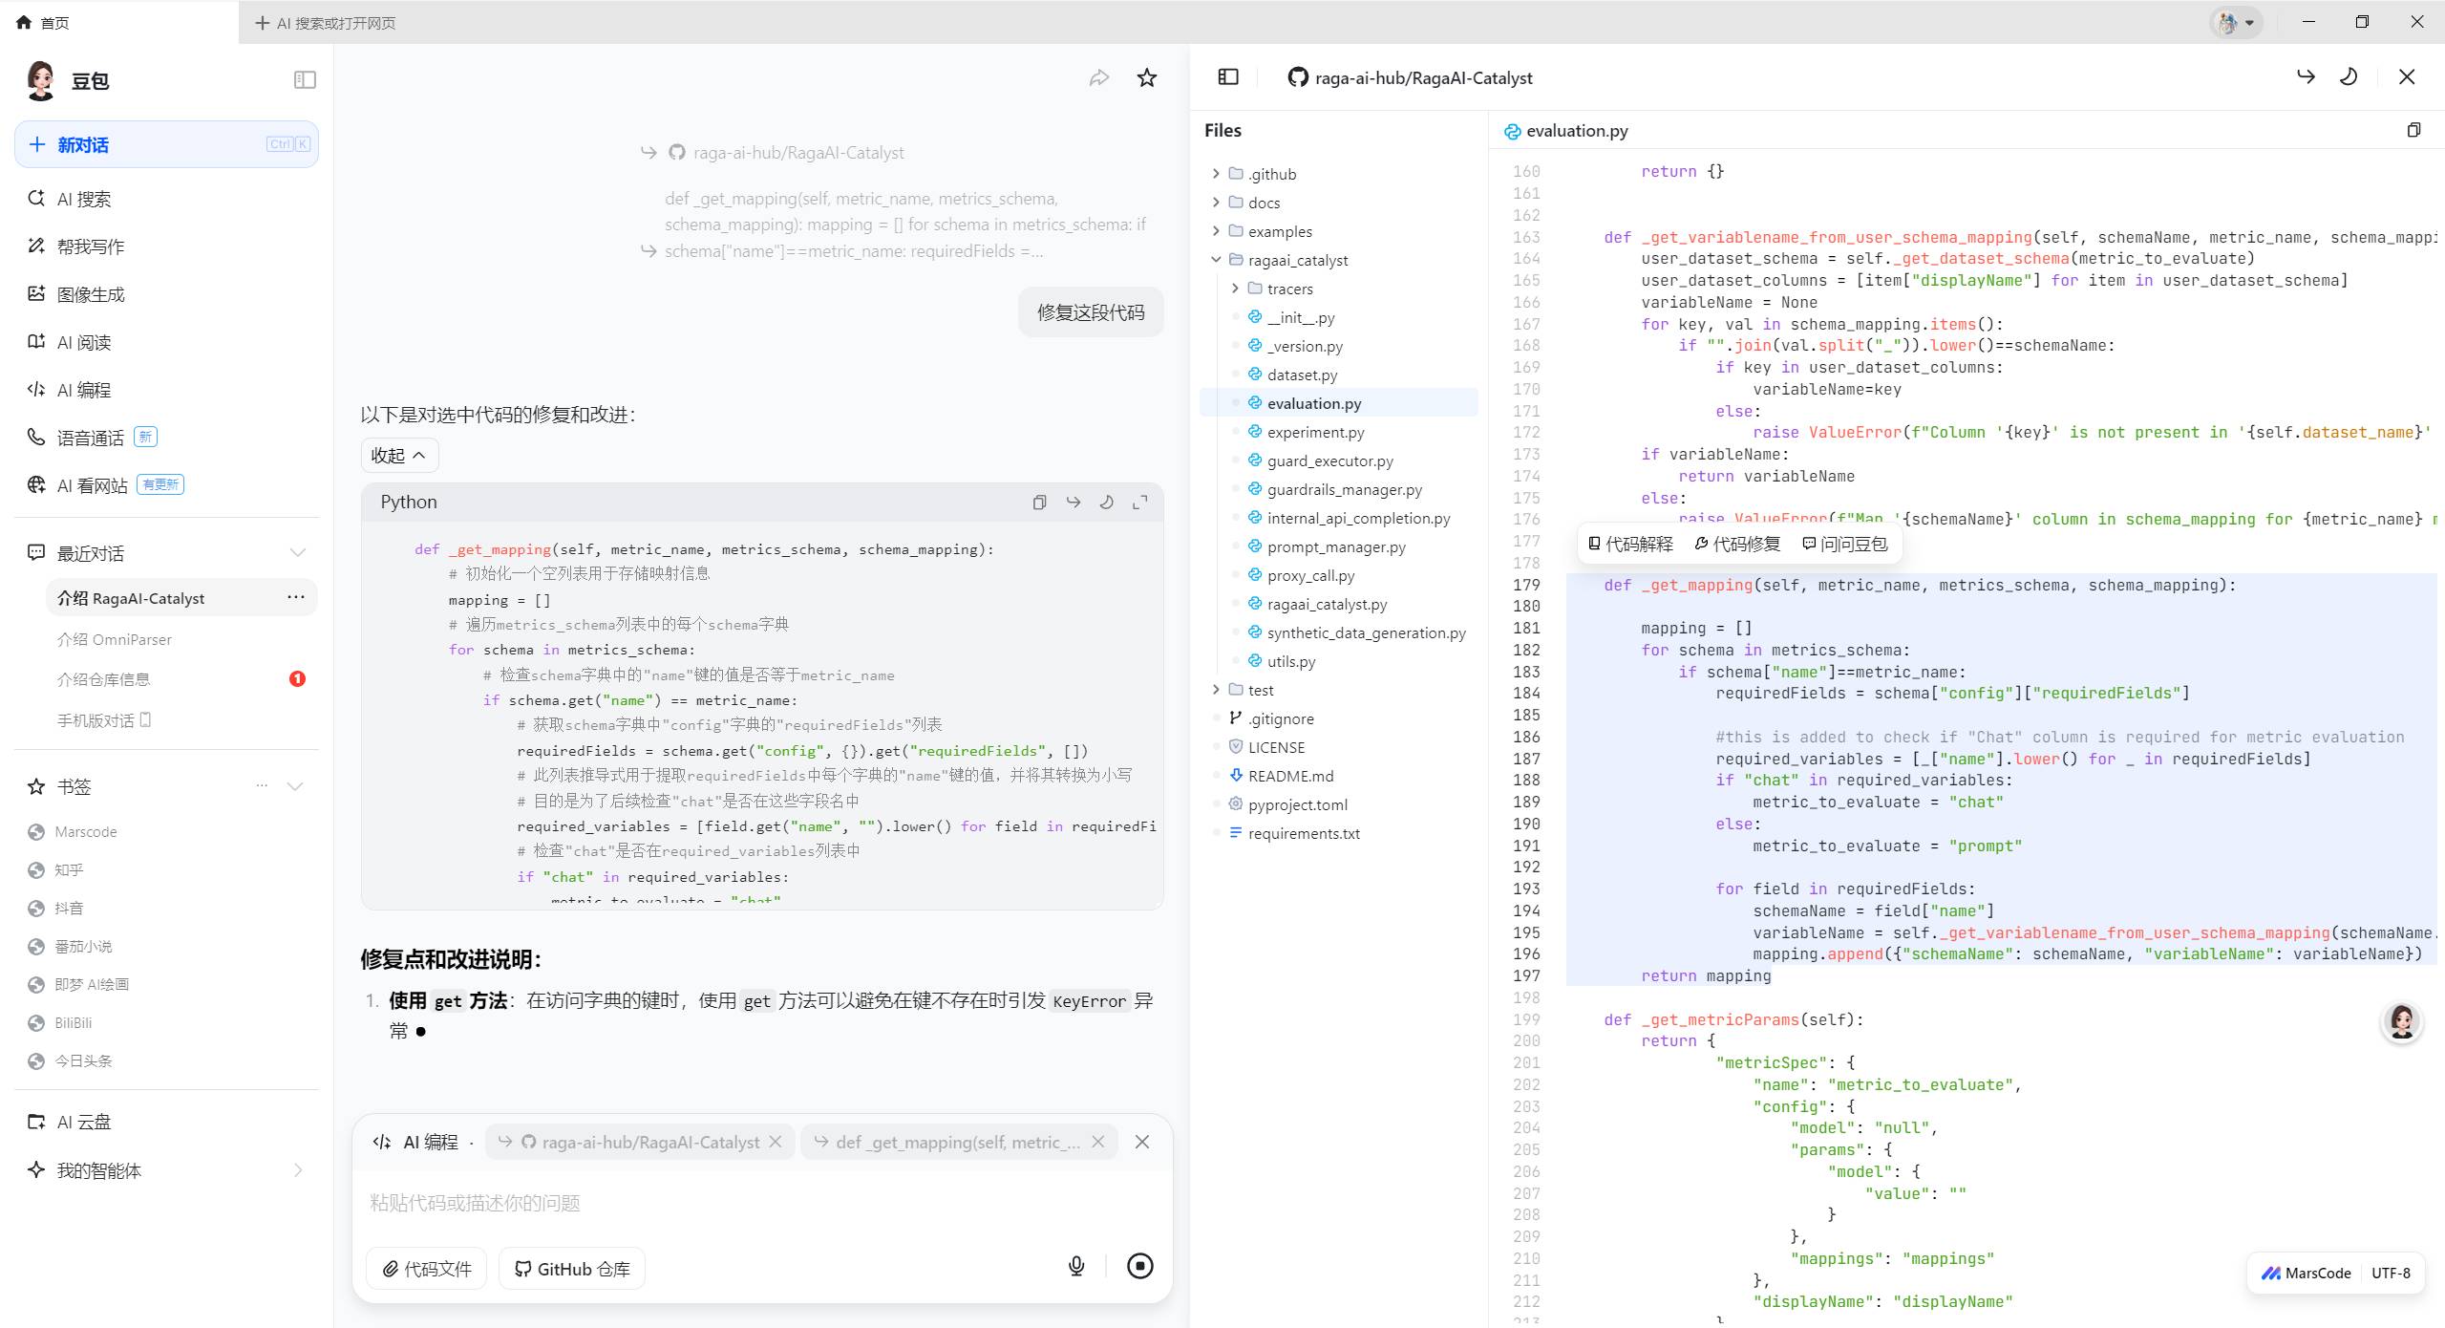The width and height of the screenshot is (2445, 1328).
Task: Open the 知乎 bookmark
Action: point(69,869)
